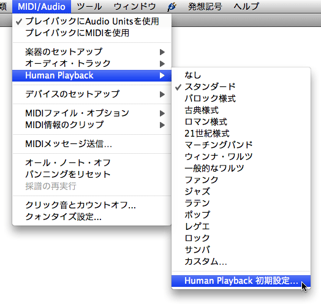The width and height of the screenshot is (321, 304).
Task: Open MIDIファイル・オプション submenu
Action: [92, 113]
